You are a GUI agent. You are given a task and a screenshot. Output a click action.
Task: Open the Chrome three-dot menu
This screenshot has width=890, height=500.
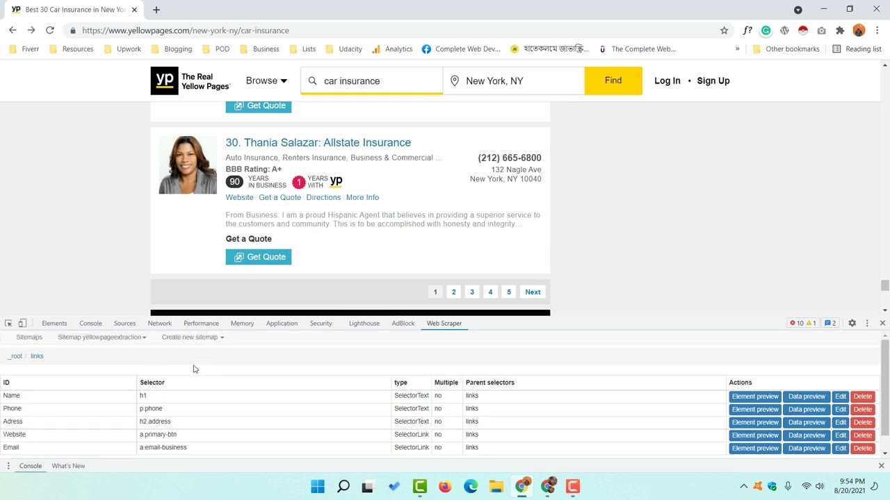point(877,31)
